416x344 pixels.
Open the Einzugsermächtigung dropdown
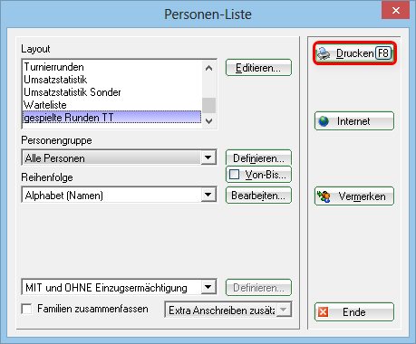tap(208, 287)
